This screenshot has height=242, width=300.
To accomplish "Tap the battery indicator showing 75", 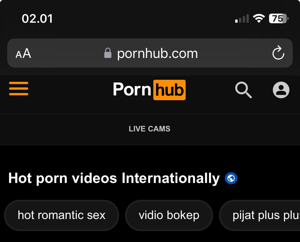I will point(279,19).
